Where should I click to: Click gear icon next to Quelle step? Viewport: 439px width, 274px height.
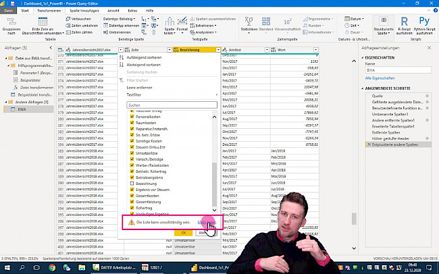point(427,95)
